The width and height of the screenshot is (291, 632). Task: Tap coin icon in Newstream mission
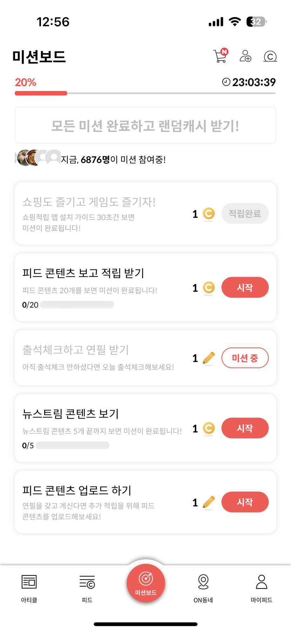coord(209,428)
